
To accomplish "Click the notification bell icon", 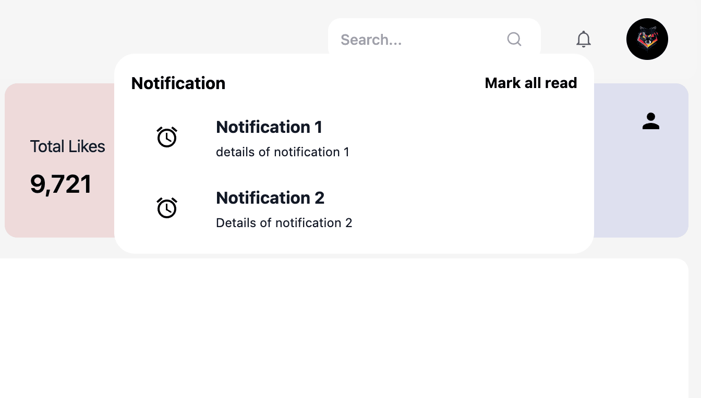I will [x=583, y=39].
